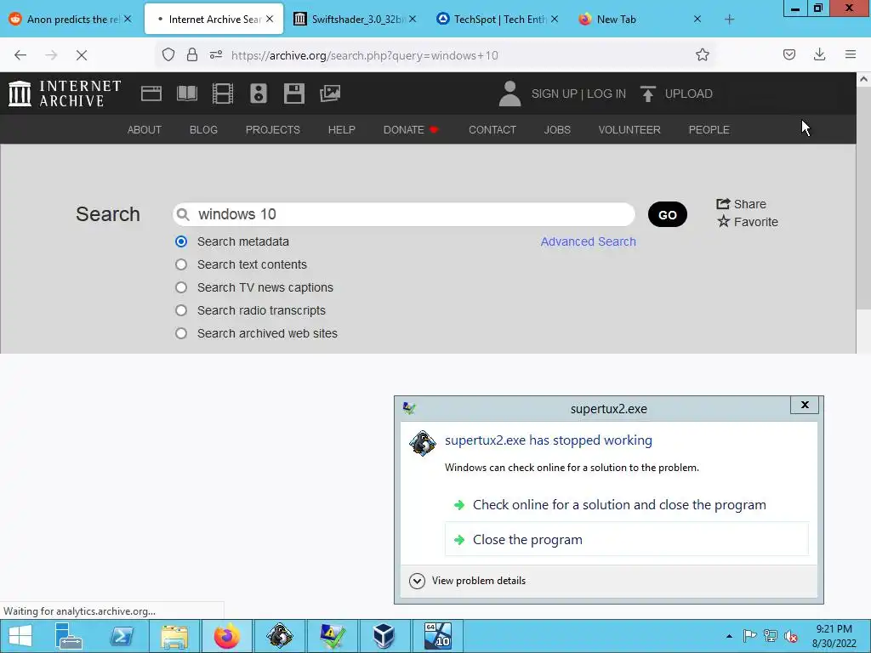Stop loading the page
This screenshot has width=871, height=653.
click(x=82, y=55)
